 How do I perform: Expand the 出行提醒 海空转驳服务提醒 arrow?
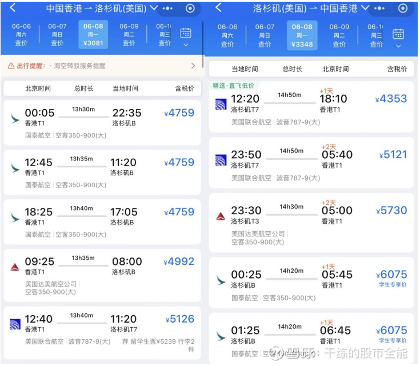tap(193, 66)
